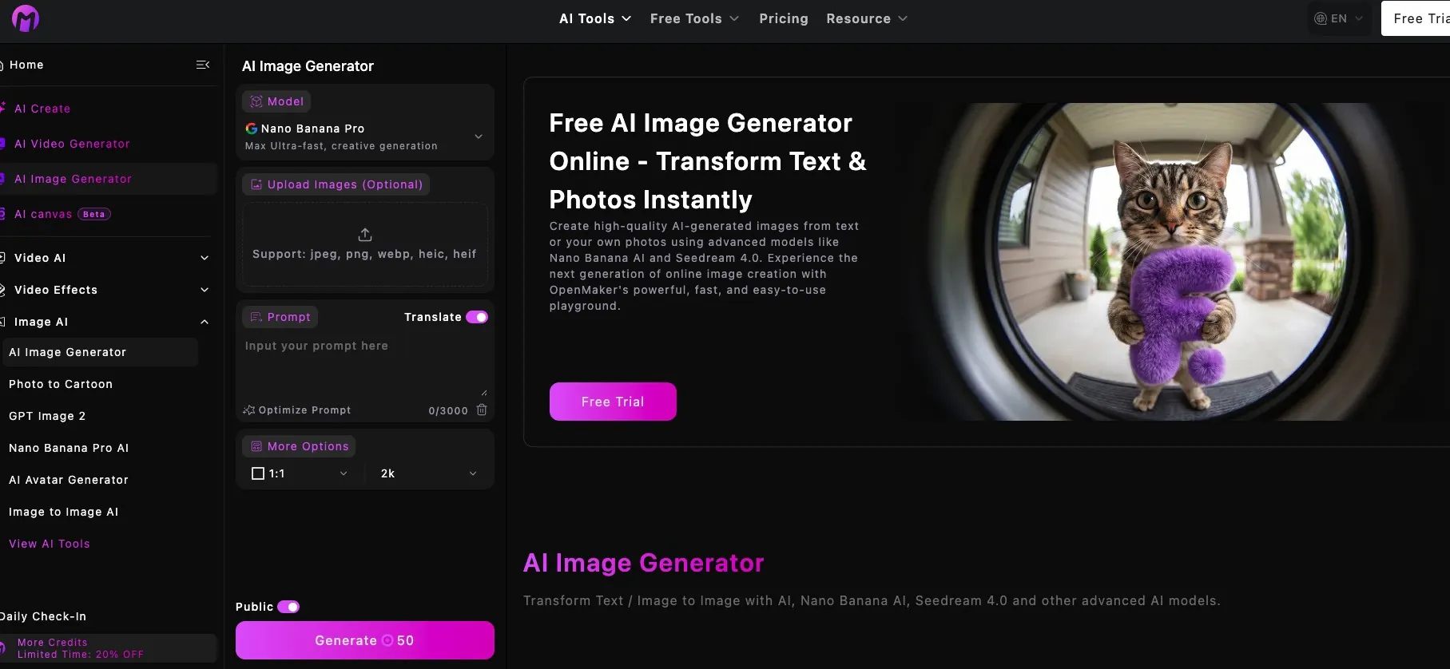This screenshot has height=669, width=1450.
Task: Open the 2k resolution dropdown
Action: (x=429, y=473)
